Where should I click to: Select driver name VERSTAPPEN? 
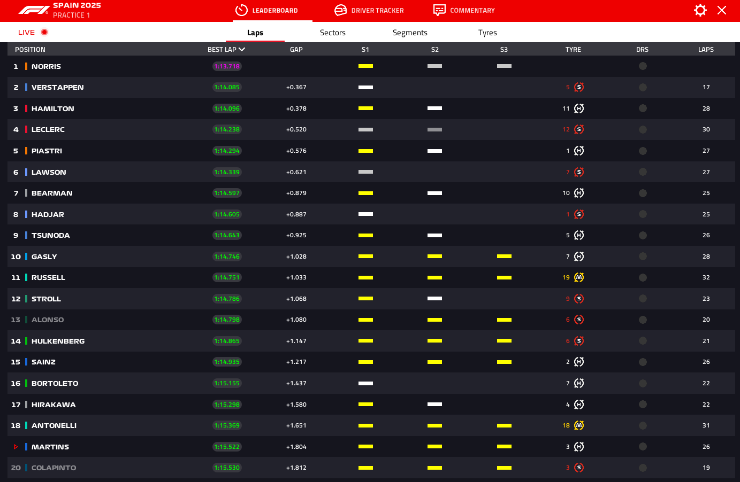[x=57, y=87]
